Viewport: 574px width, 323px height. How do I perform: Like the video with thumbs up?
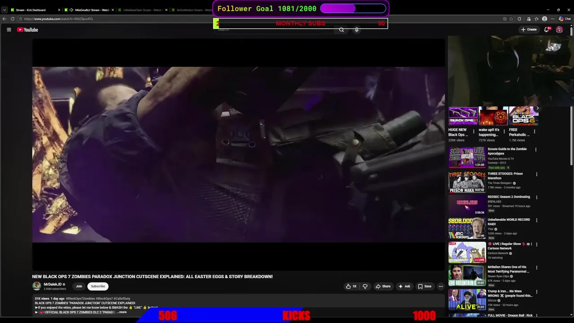(351, 286)
